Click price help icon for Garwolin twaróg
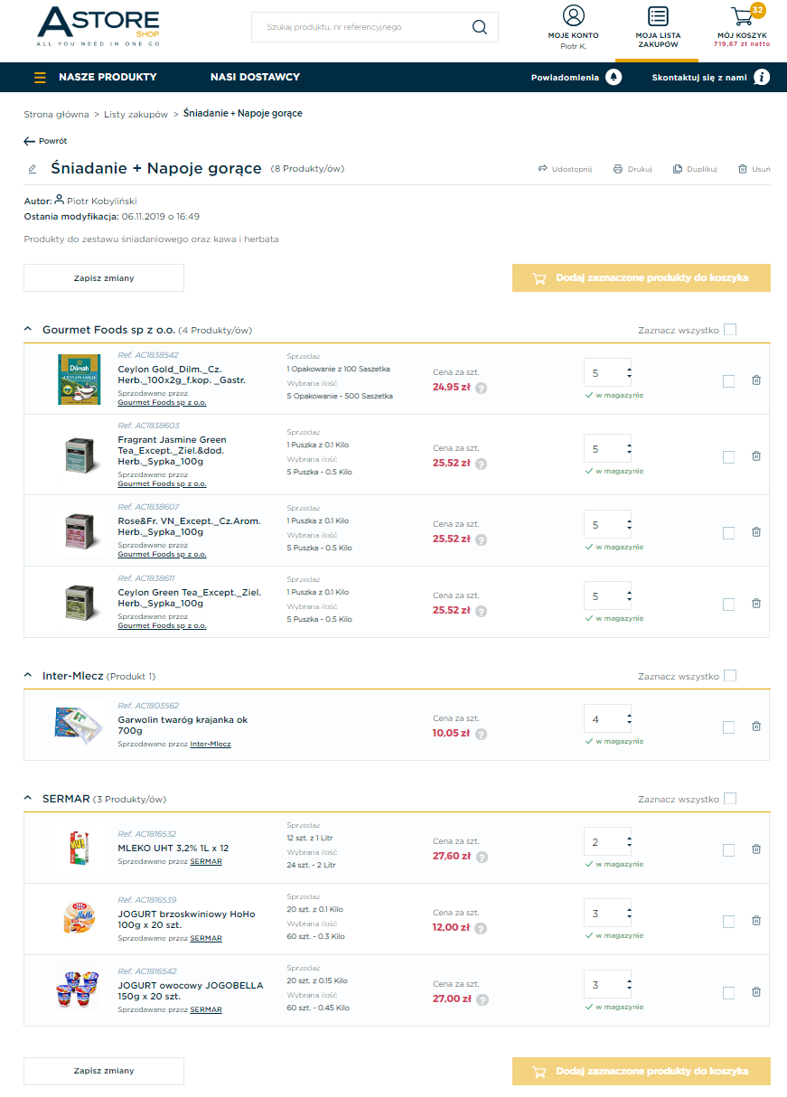This screenshot has height=1097, width=787. pos(482,734)
